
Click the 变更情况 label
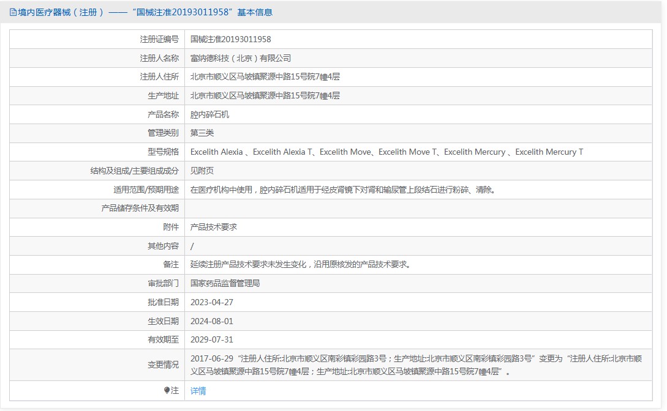(163, 365)
